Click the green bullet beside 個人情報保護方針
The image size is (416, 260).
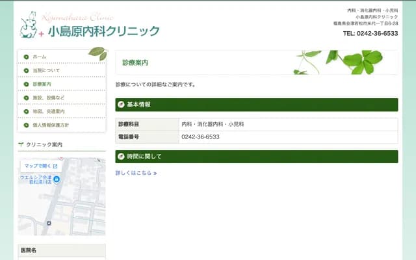(x=26, y=125)
